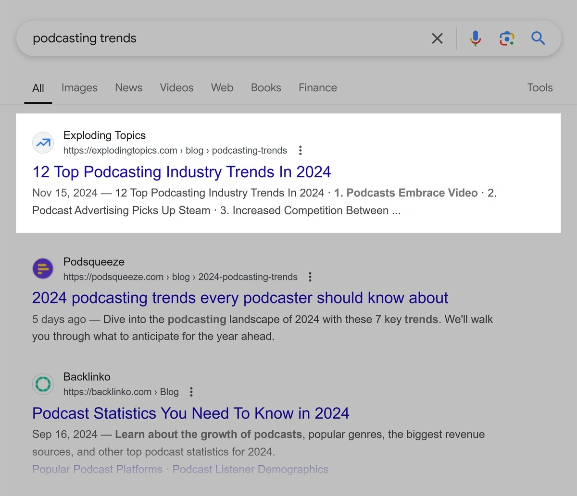Open more options for Exploding Topics result

coord(301,150)
